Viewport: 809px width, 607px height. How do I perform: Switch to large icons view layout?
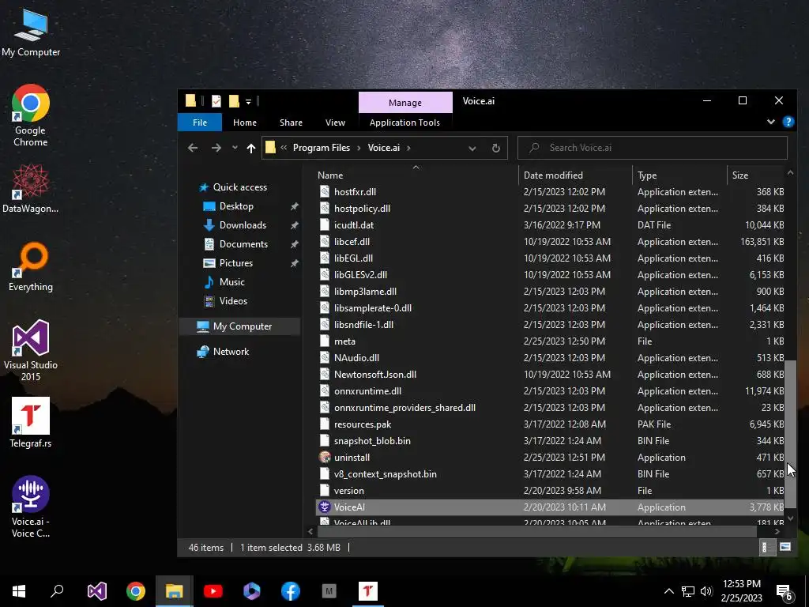click(785, 547)
